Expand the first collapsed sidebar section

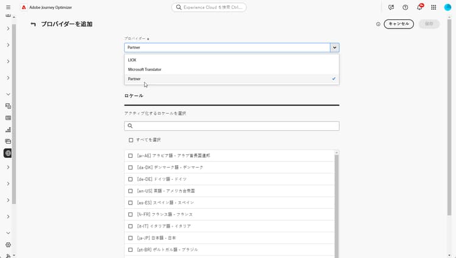(8, 29)
